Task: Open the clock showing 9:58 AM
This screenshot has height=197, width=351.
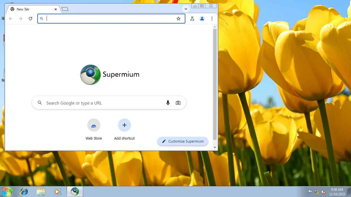Action: click(337, 192)
